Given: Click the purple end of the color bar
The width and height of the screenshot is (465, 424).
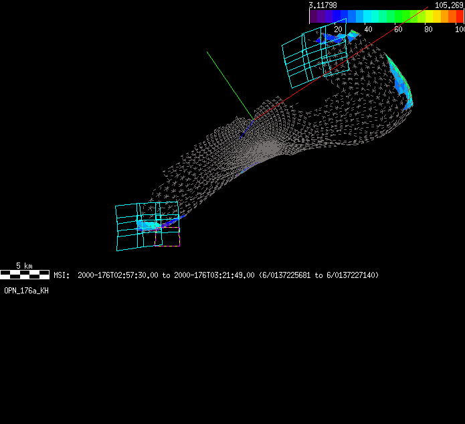Looking at the screenshot, I should click(314, 17).
